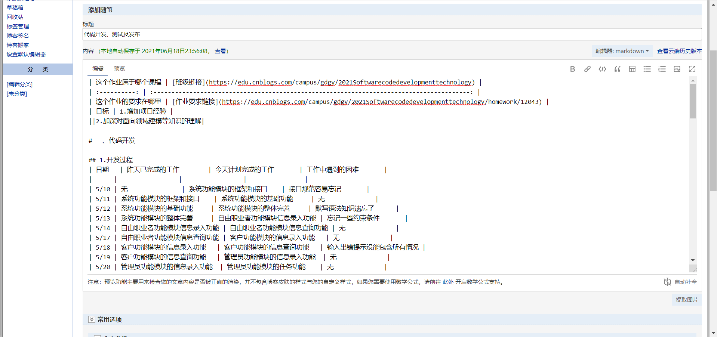Create an unordered bullet list
This screenshot has width=717, height=337.
coord(647,69)
